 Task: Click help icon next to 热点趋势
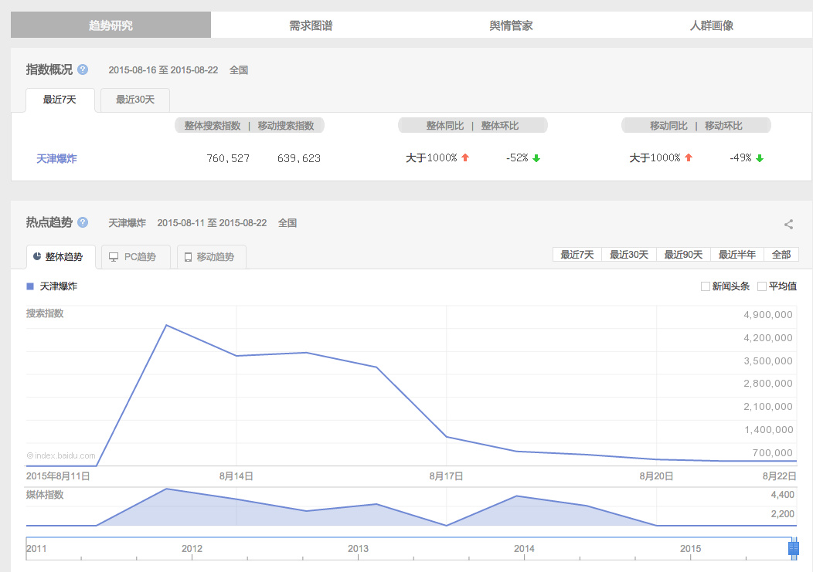pyautogui.click(x=83, y=222)
